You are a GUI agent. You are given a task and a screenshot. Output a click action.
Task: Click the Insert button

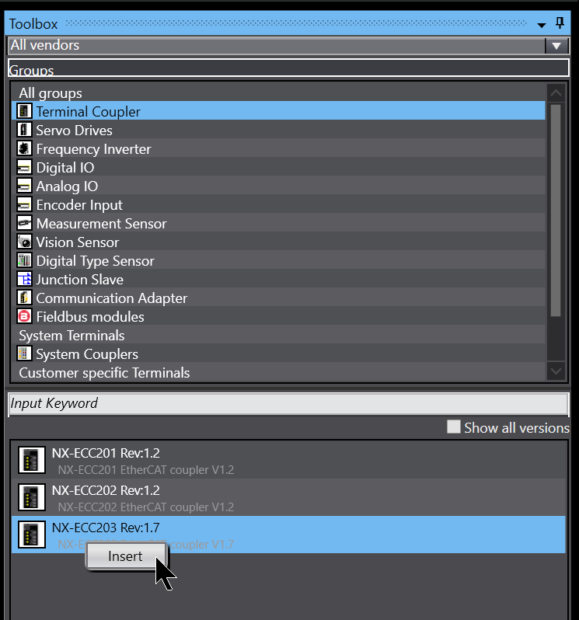coord(126,556)
